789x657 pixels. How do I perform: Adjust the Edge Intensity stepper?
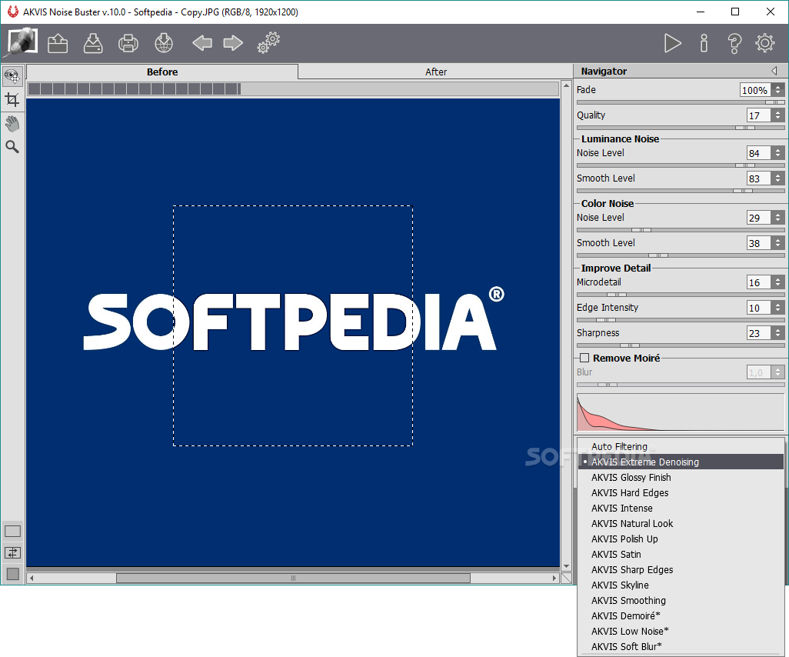click(778, 308)
